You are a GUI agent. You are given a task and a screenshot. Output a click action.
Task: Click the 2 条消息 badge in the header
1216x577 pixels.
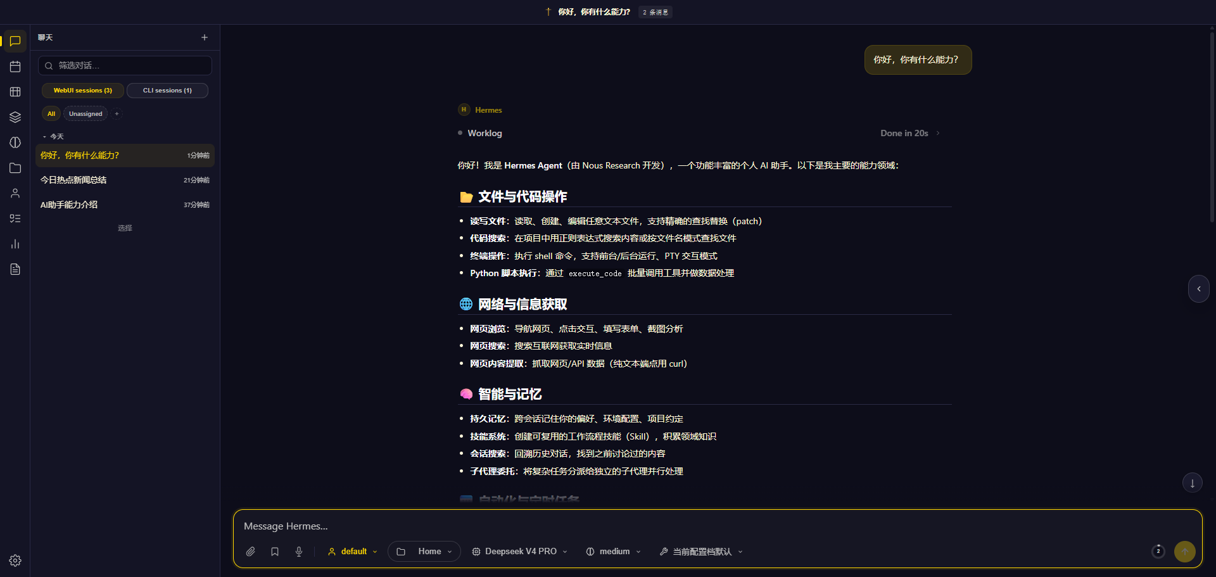[655, 12]
